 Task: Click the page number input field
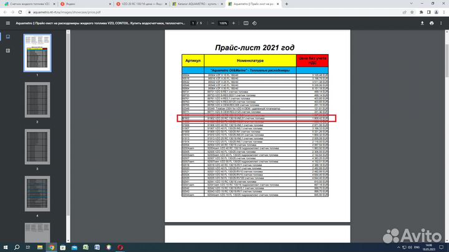pos(192,23)
